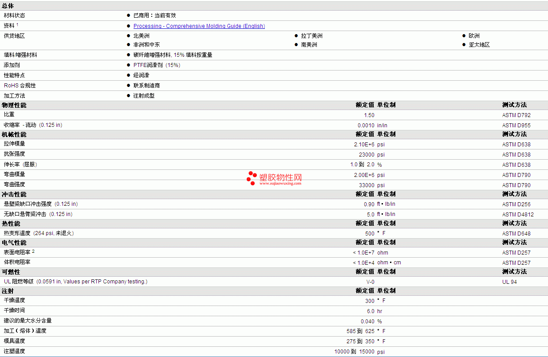Click the 比重 value 1.50
Screen dimensions: 548x357
coord(369,115)
